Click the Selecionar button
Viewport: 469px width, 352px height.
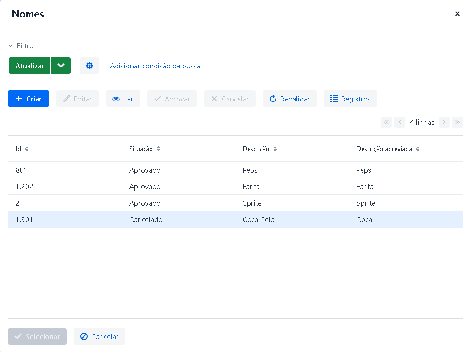point(37,336)
